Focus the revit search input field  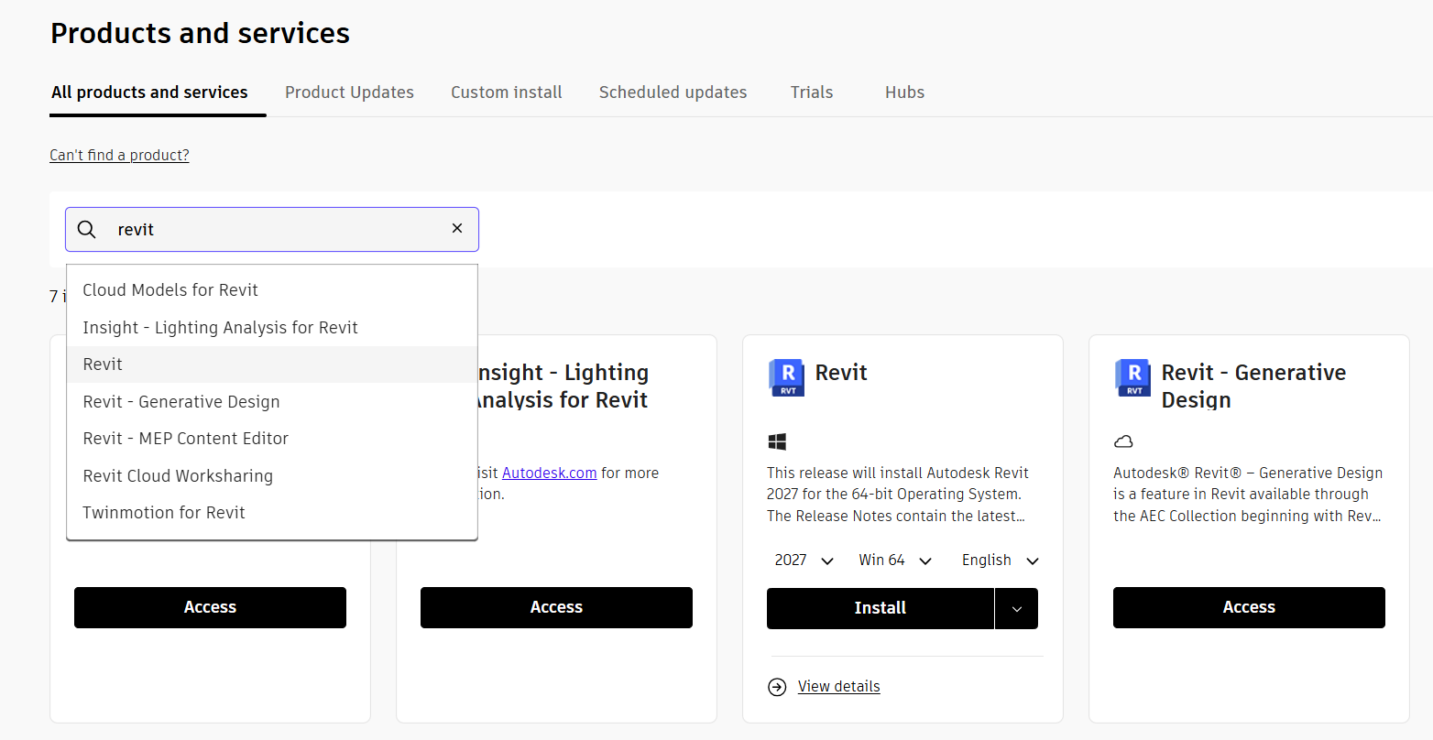(272, 229)
